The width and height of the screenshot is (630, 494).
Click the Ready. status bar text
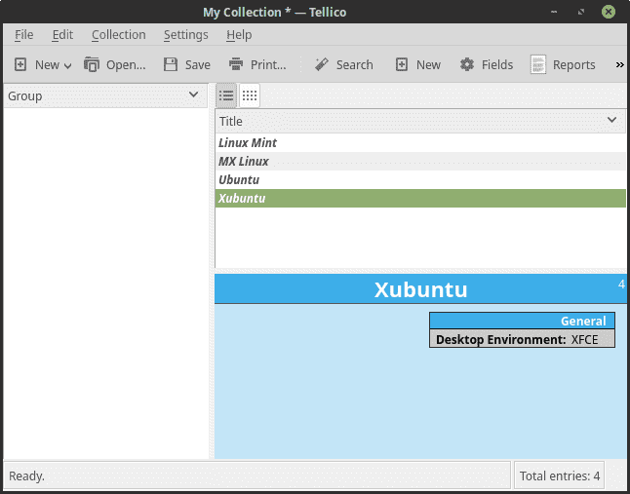[x=27, y=476]
